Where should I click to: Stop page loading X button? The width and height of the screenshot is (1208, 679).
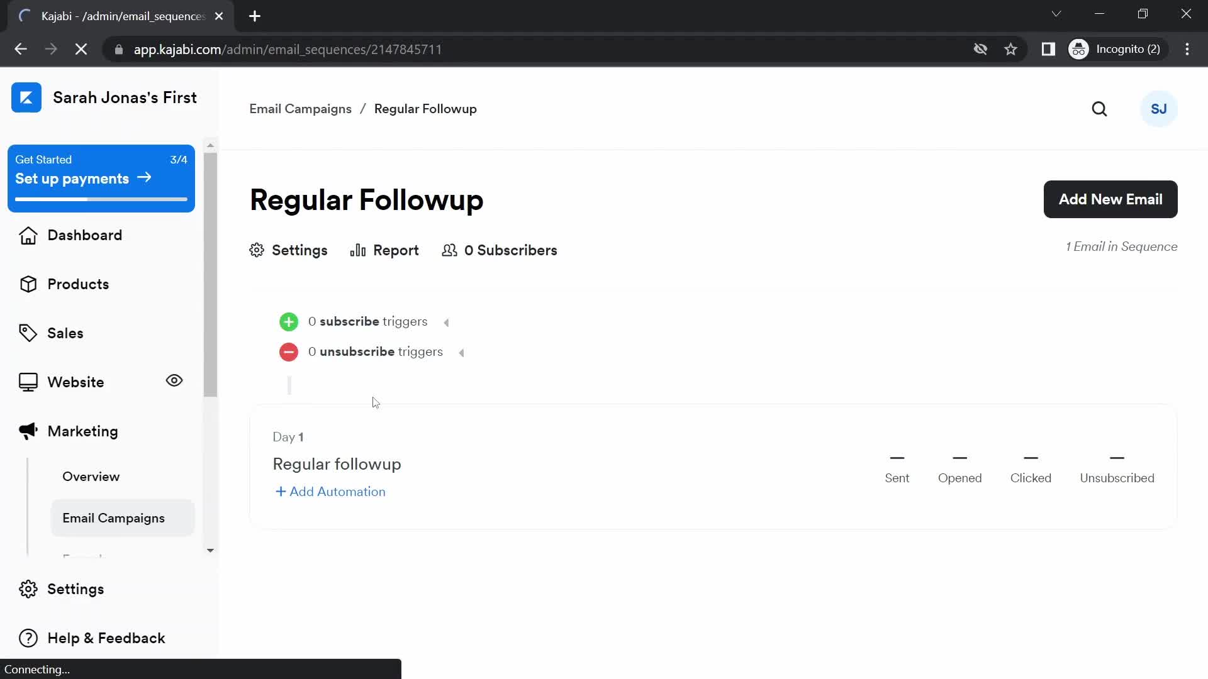pos(81,49)
